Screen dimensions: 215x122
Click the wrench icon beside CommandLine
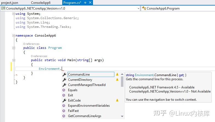[64, 75]
